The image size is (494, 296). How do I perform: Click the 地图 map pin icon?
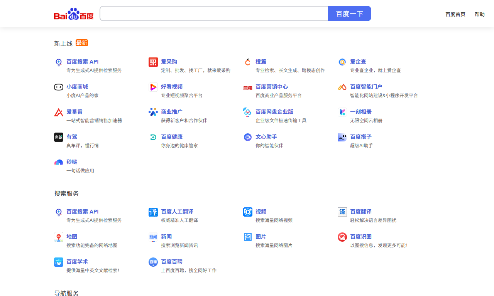click(59, 237)
